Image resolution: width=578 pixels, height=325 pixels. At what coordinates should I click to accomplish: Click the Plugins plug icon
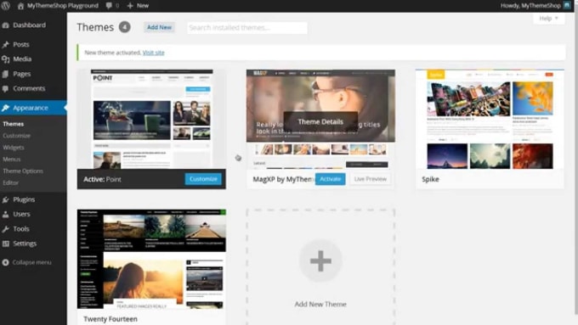pos(6,199)
